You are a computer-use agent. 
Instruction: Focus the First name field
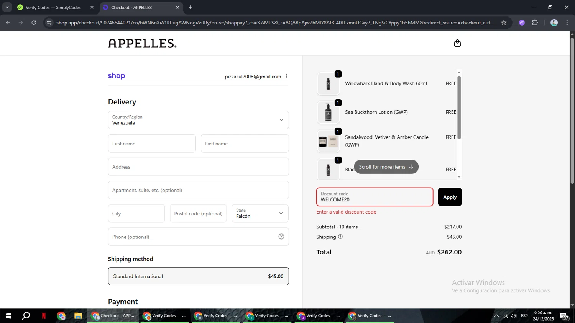coord(152,144)
